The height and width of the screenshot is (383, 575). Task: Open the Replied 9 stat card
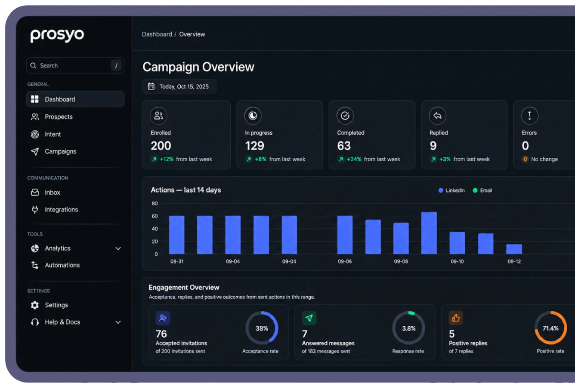[464, 135]
